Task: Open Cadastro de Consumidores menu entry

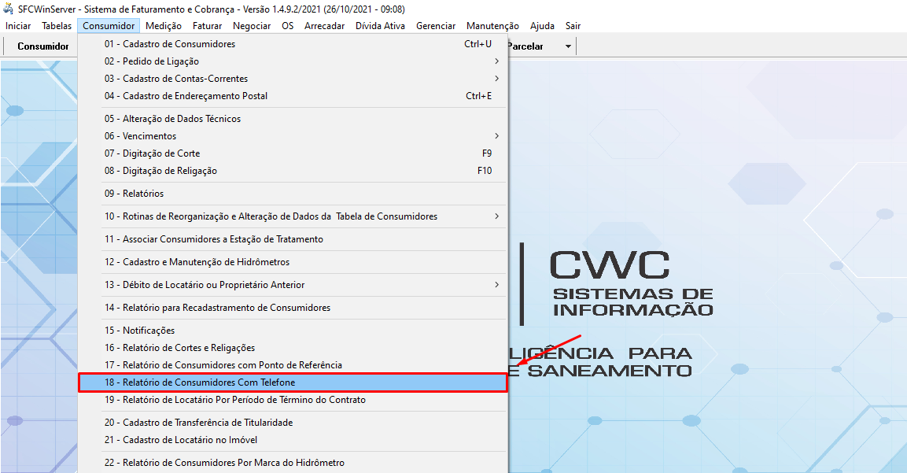Action: tap(293, 44)
